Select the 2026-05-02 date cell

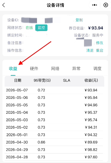pyautogui.click(x=17, y=127)
